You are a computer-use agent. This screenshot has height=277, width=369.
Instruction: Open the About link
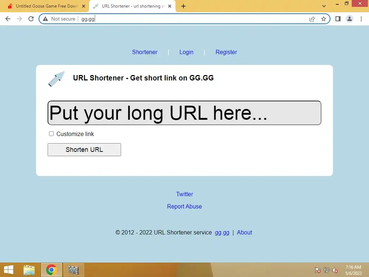(244, 233)
